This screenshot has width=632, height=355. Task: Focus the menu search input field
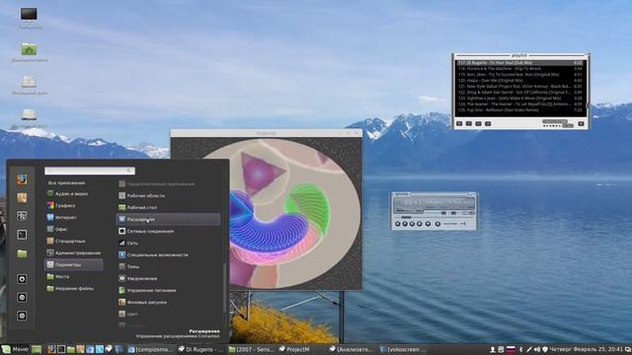click(x=90, y=171)
